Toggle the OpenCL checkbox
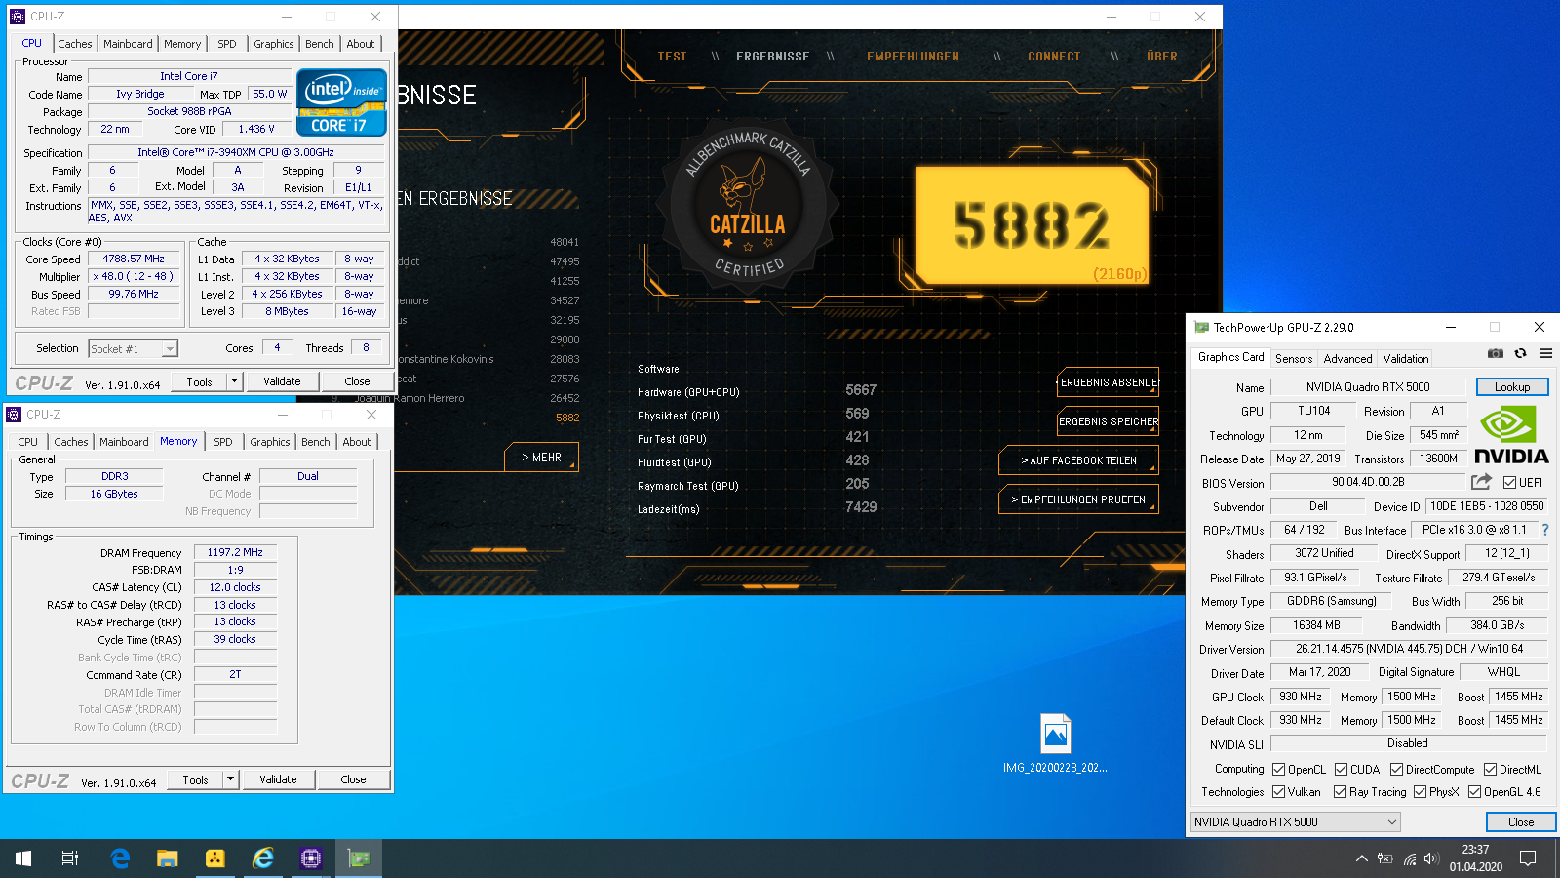Image resolution: width=1560 pixels, height=878 pixels. 1278,770
